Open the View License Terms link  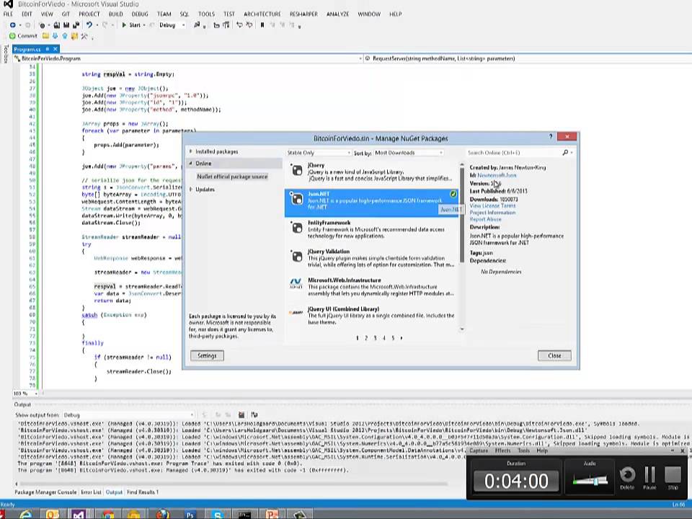coord(492,205)
